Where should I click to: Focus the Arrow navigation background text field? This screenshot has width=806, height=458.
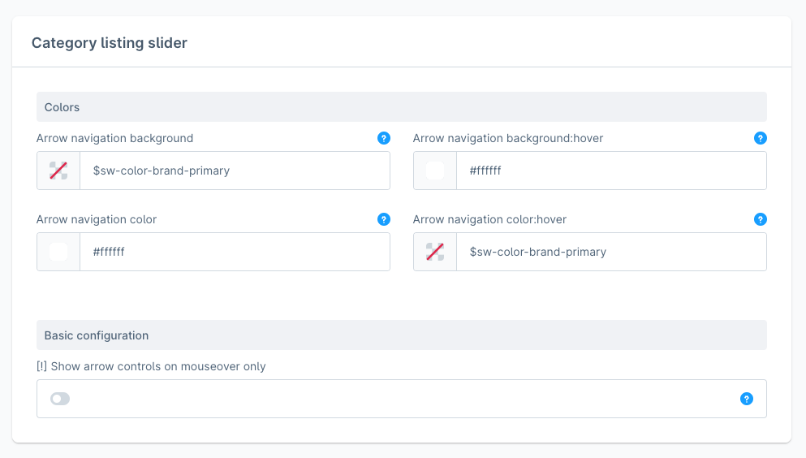[235, 171]
